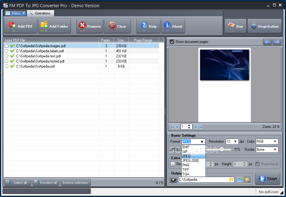286x197 pixels.
Task: Jump to last page in preview
Action: (x=201, y=127)
